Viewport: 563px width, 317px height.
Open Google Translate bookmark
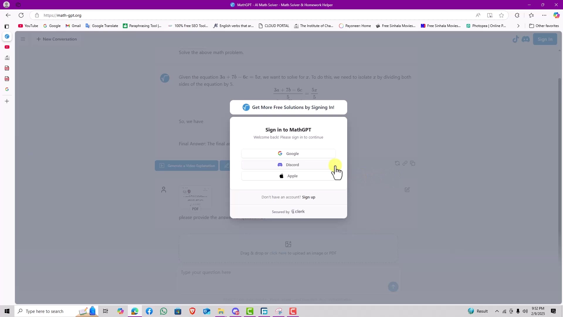(102, 26)
